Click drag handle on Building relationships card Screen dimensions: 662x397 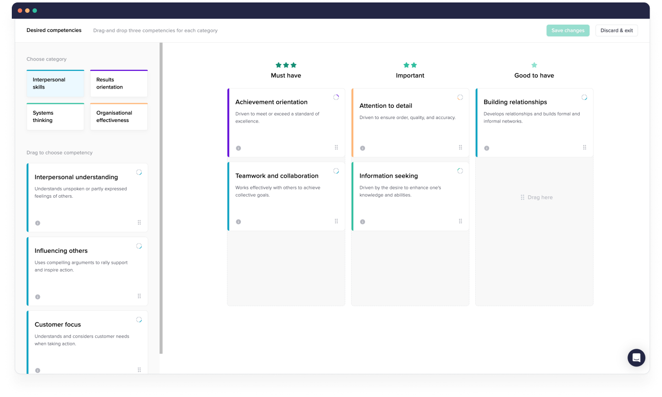click(x=585, y=147)
